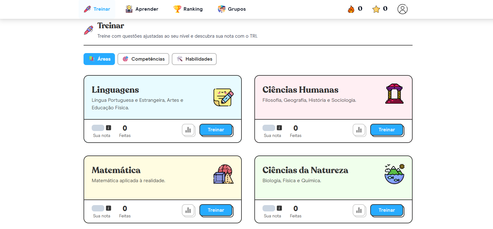Click the teacher icon in Aprender
Image resolution: width=493 pixels, height=229 pixels.
click(x=129, y=9)
